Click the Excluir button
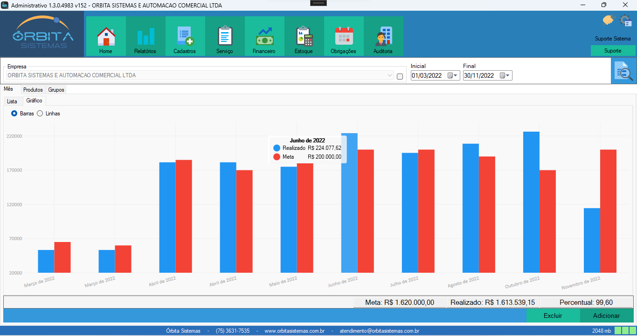637x336 pixels. [x=553, y=316]
